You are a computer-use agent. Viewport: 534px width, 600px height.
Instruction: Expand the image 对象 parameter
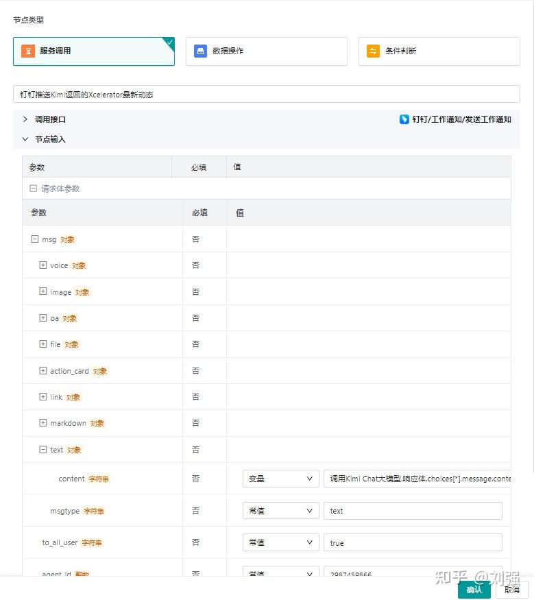43,291
